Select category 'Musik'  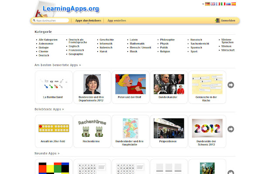133,51
